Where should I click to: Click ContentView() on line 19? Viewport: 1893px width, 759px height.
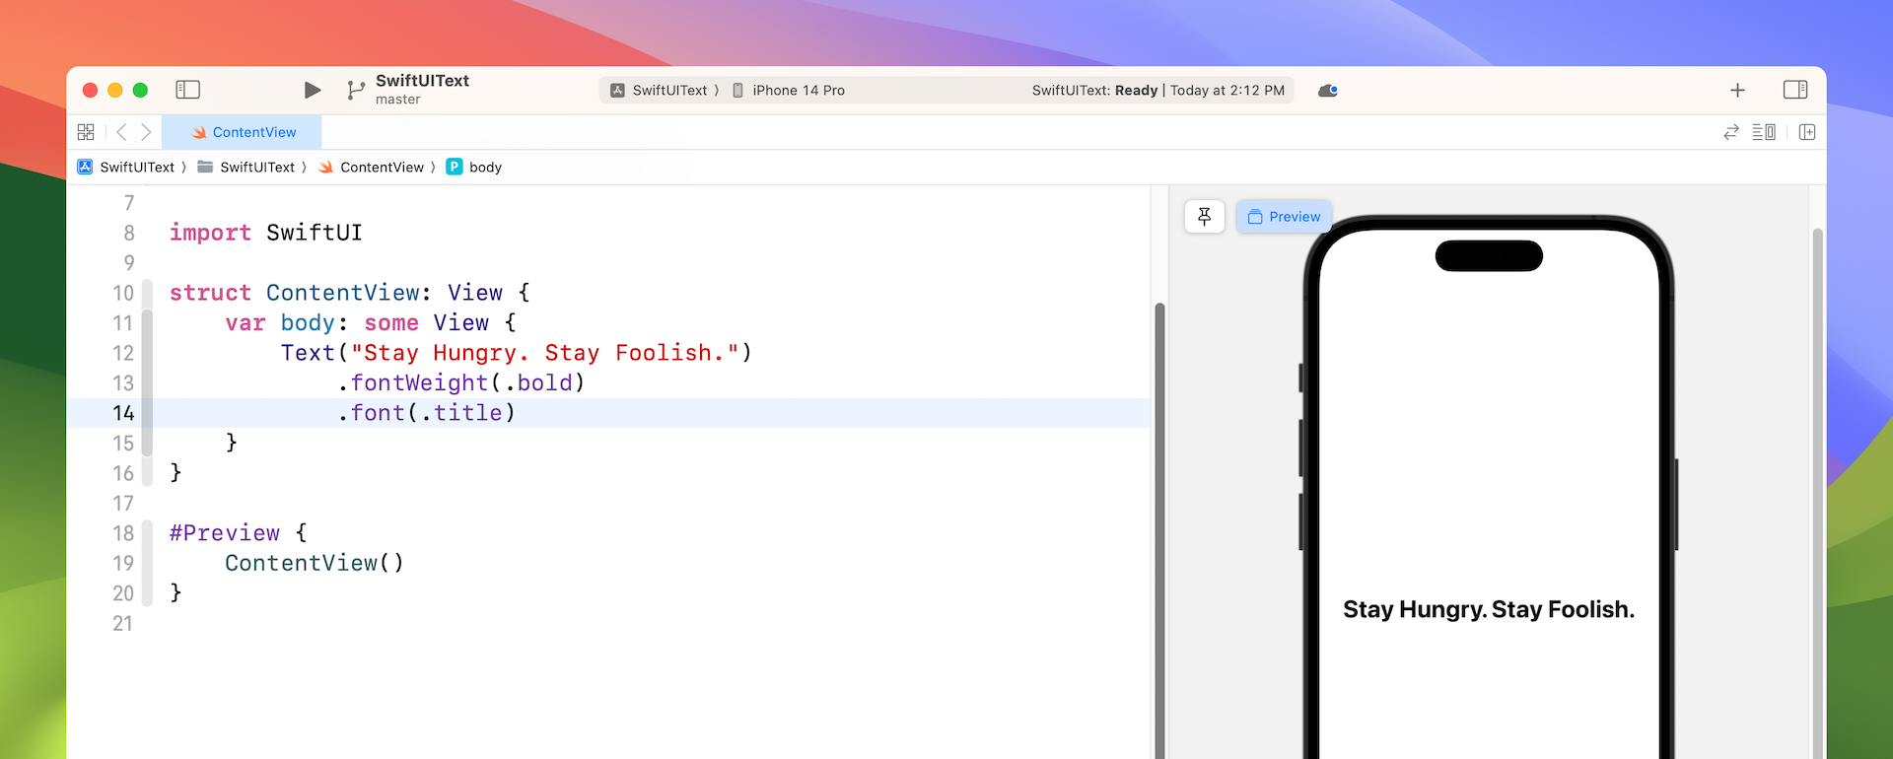[315, 563]
